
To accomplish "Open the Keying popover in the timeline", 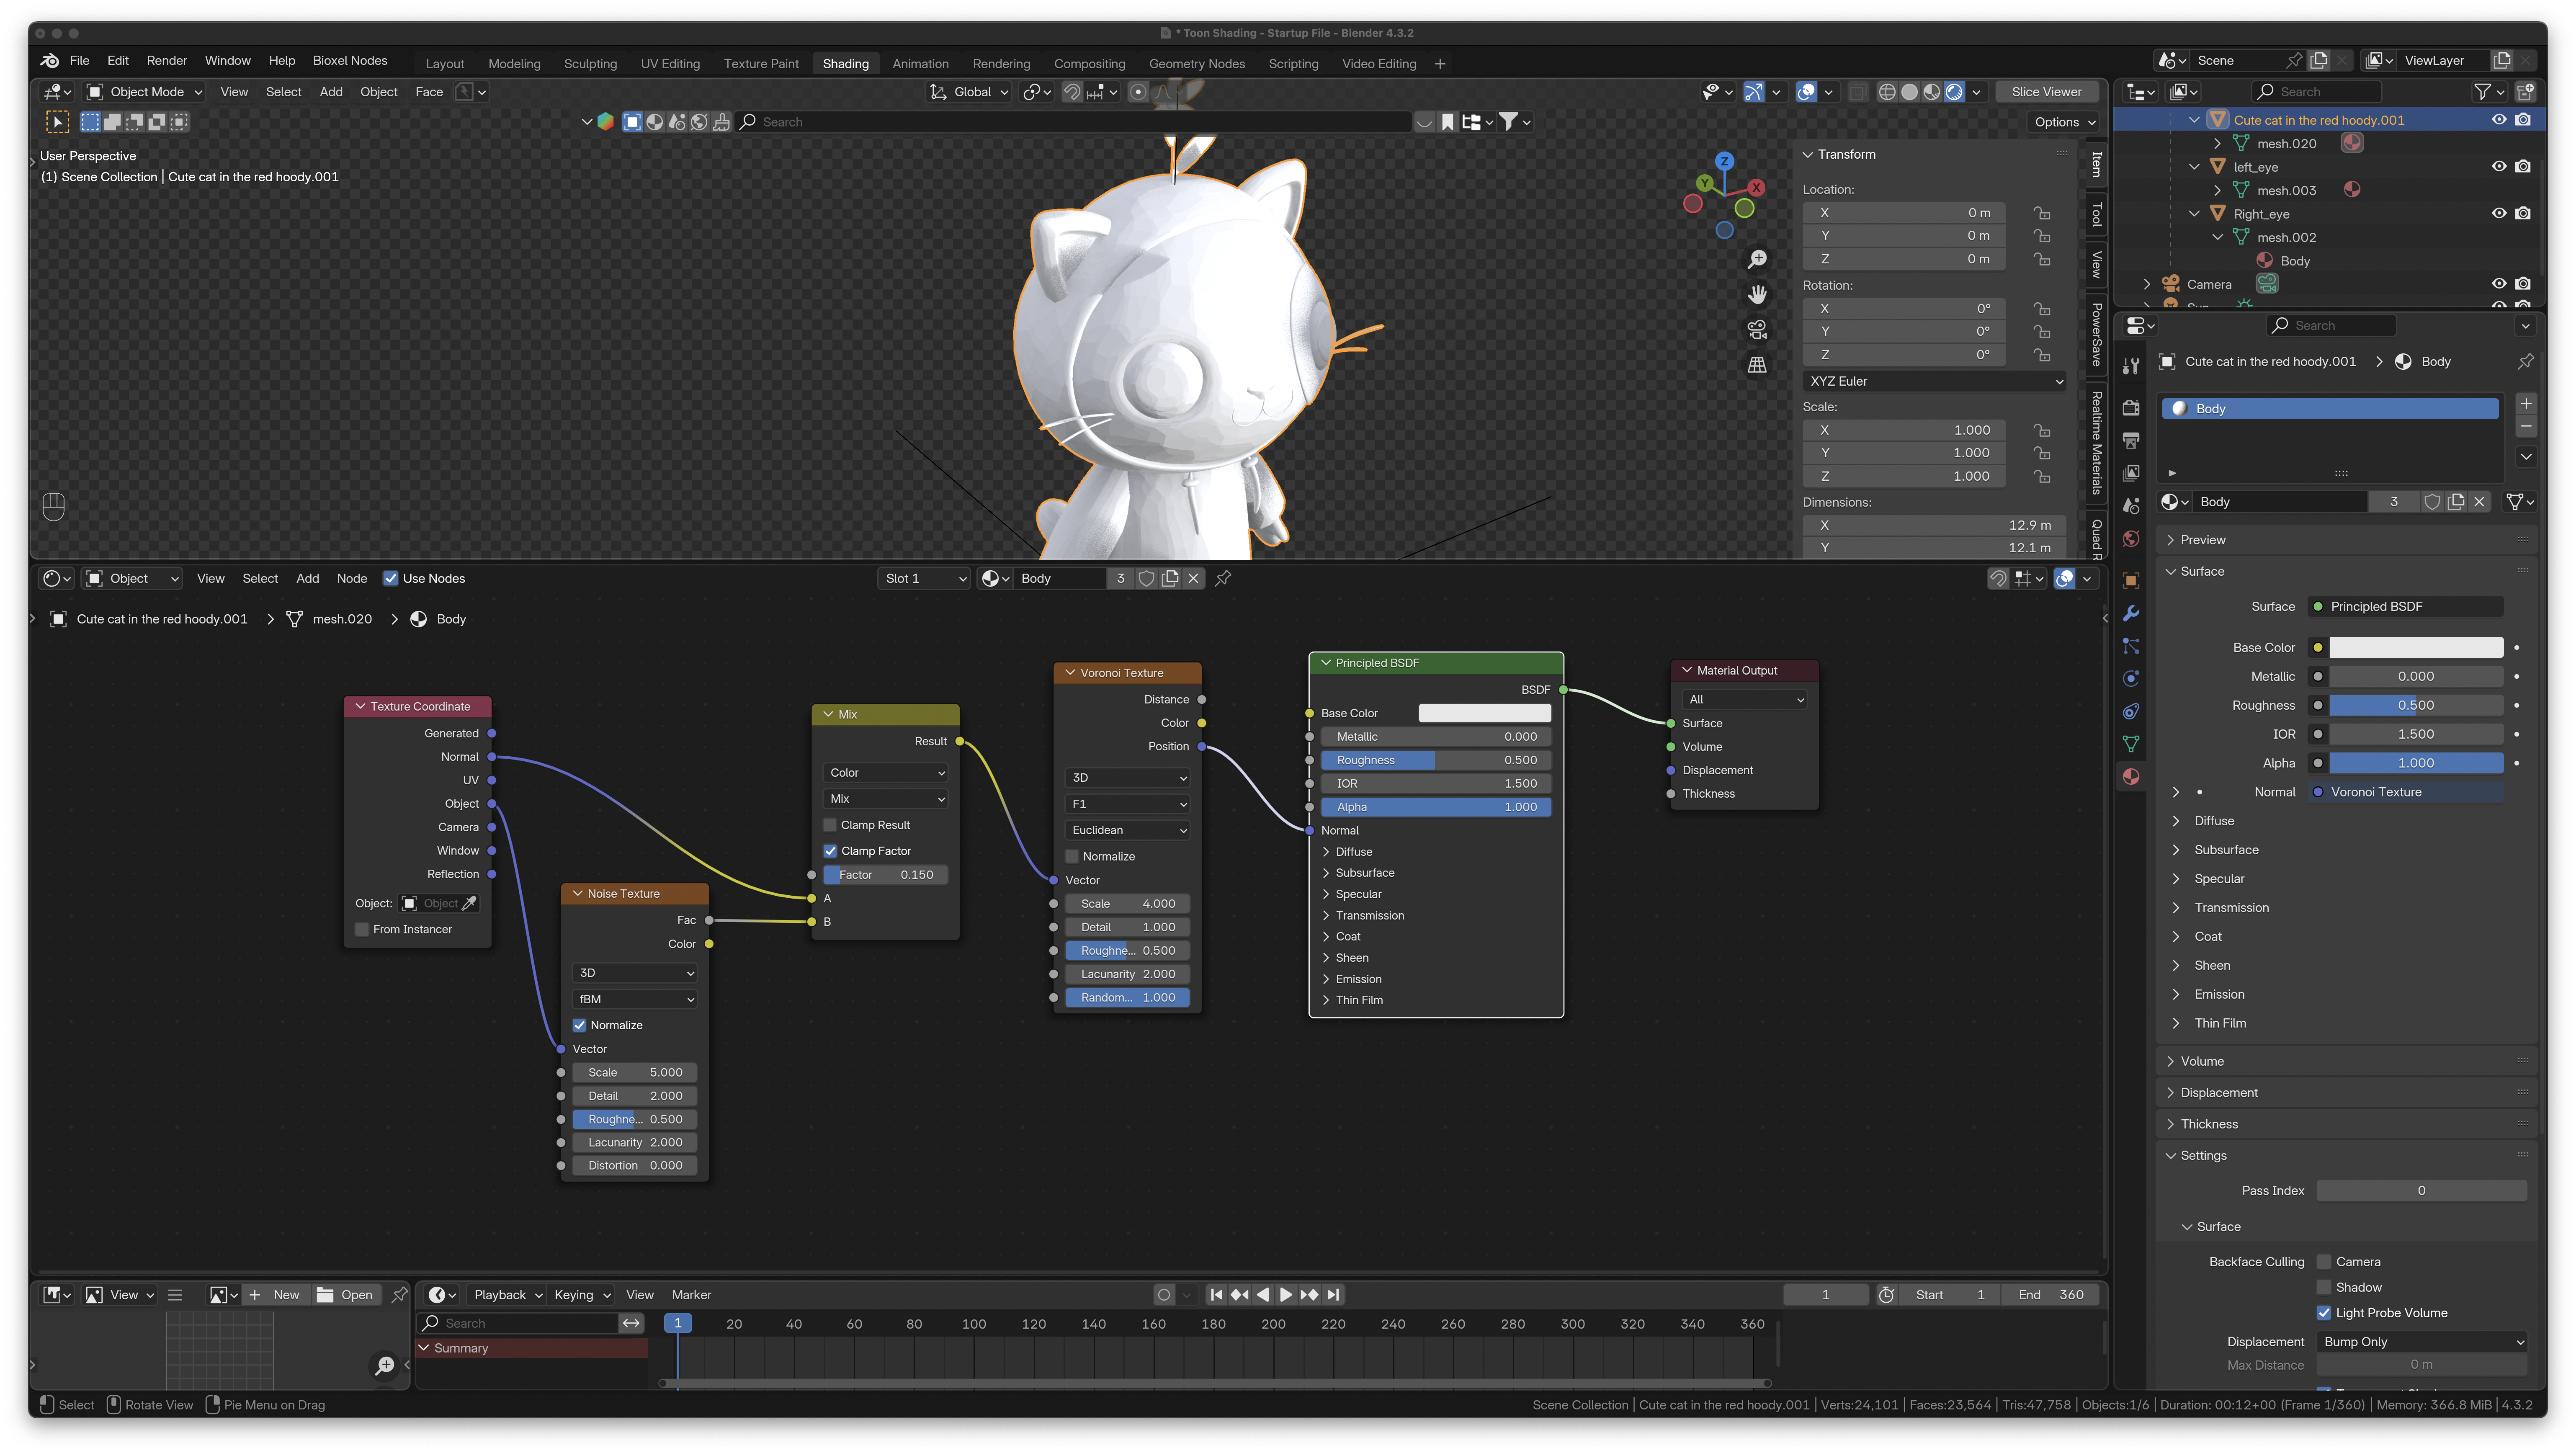I will point(582,1296).
